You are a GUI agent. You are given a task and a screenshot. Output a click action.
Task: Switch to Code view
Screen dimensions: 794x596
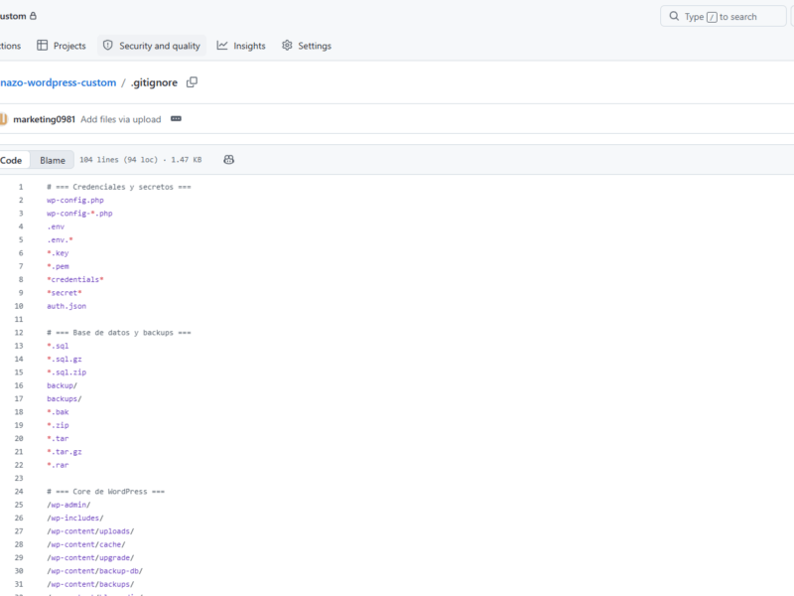tap(11, 160)
